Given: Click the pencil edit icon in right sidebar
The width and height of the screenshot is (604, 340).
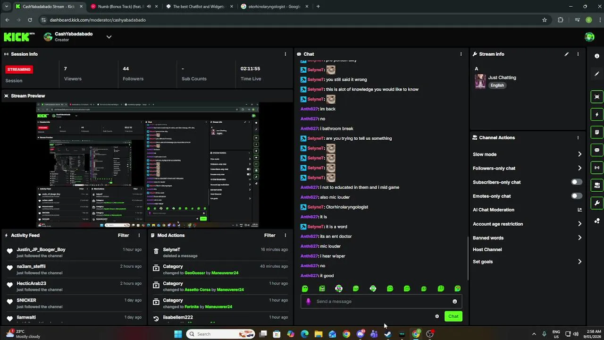Looking at the screenshot, I should pyautogui.click(x=597, y=74).
